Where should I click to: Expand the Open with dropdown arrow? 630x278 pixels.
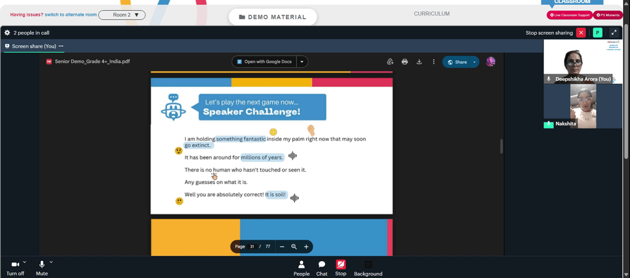click(302, 62)
